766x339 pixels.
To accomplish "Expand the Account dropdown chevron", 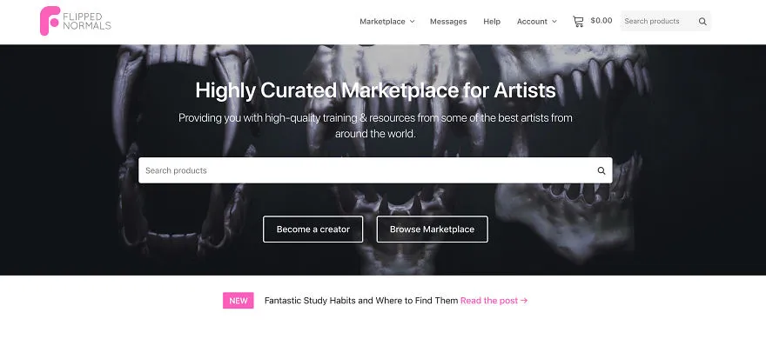I will 554,22.
